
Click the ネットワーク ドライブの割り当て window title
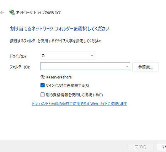point(38,12)
